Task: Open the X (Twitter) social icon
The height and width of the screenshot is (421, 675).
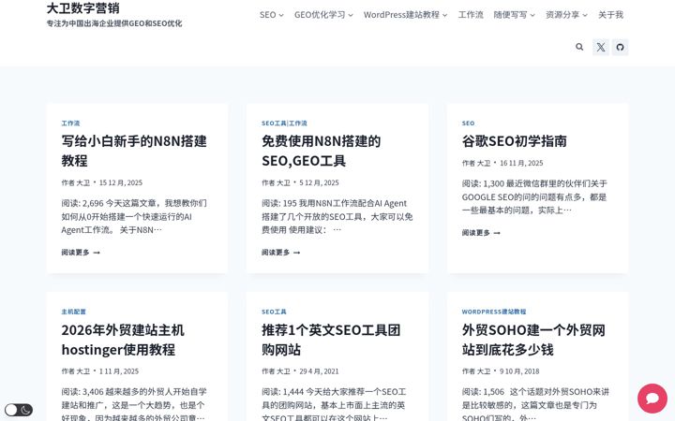Action: click(601, 47)
